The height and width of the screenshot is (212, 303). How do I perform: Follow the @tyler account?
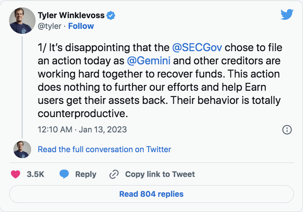(x=81, y=26)
